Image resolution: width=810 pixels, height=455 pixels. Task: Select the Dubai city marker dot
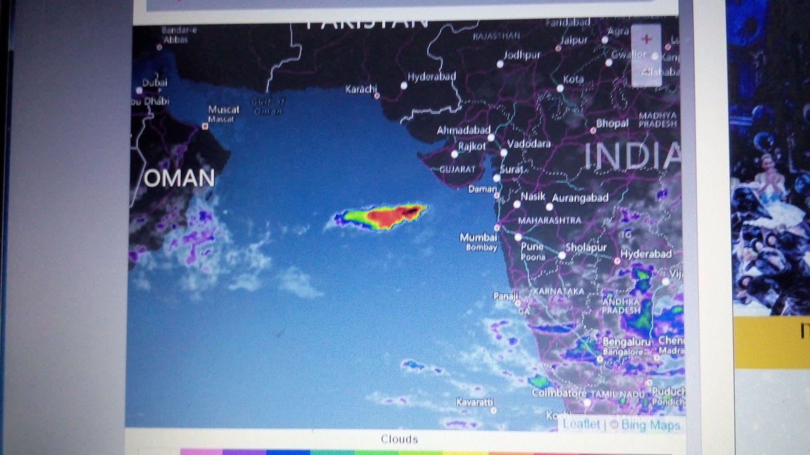(139, 91)
